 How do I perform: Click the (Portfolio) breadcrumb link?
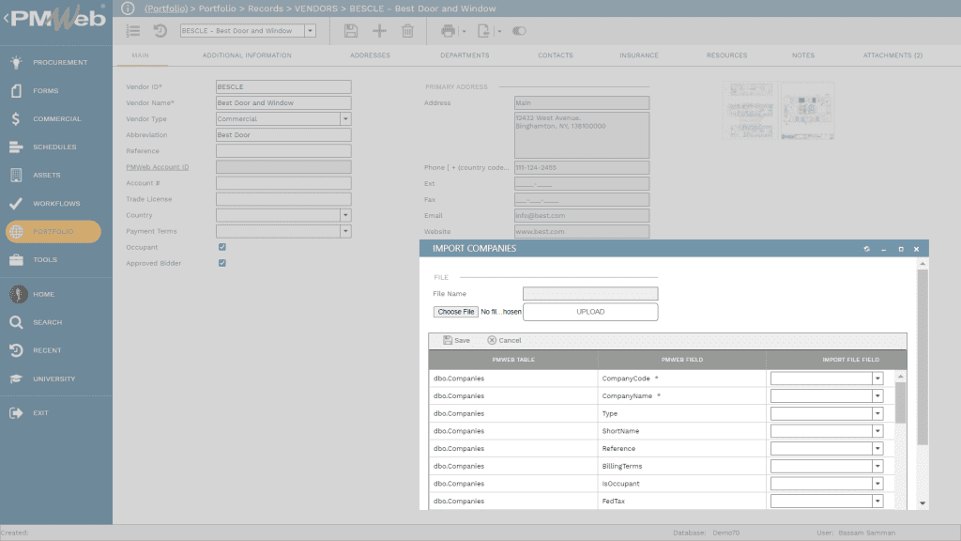pos(166,8)
